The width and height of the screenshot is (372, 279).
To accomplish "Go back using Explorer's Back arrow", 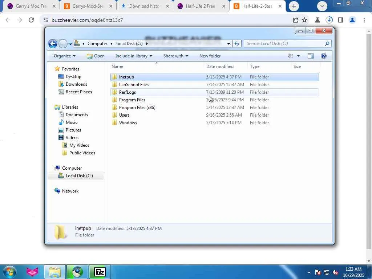I will (x=53, y=44).
